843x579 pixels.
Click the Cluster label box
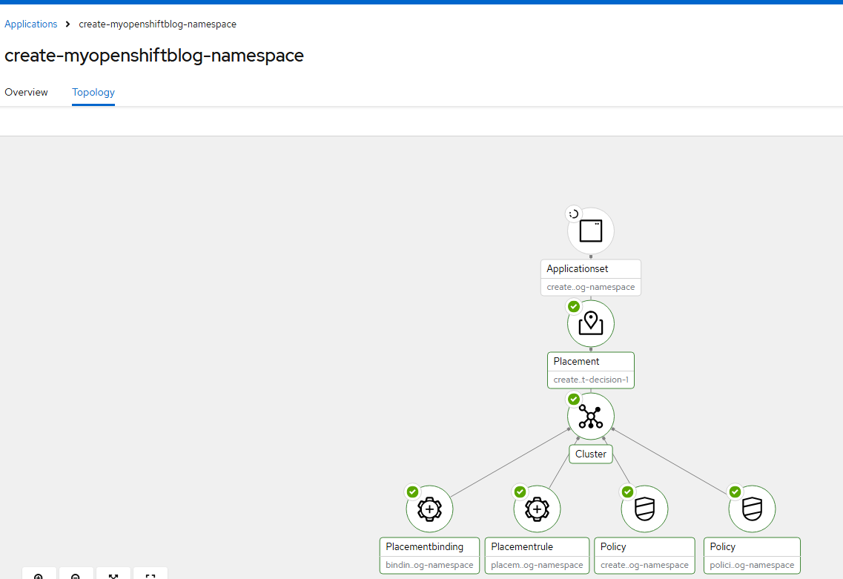[590, 454]
